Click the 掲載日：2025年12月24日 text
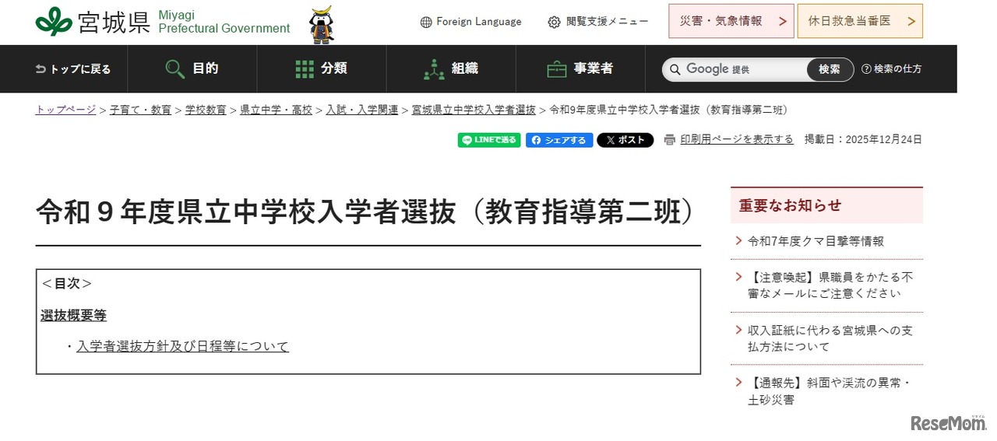 click(863, 139)
